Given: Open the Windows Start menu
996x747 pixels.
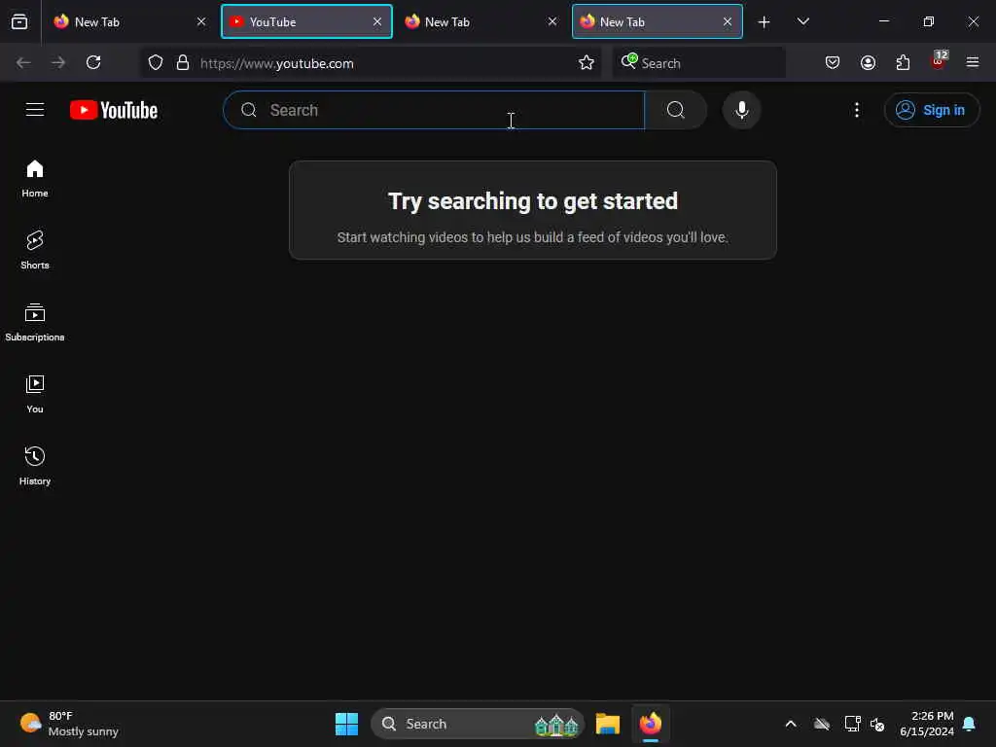Looking at the screenshot, I should (x=347, y=724).
